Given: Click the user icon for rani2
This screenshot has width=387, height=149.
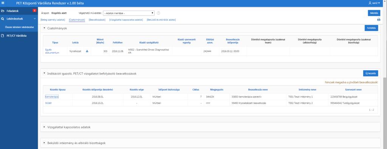Looking at the screenshot, I should [370, 3].
